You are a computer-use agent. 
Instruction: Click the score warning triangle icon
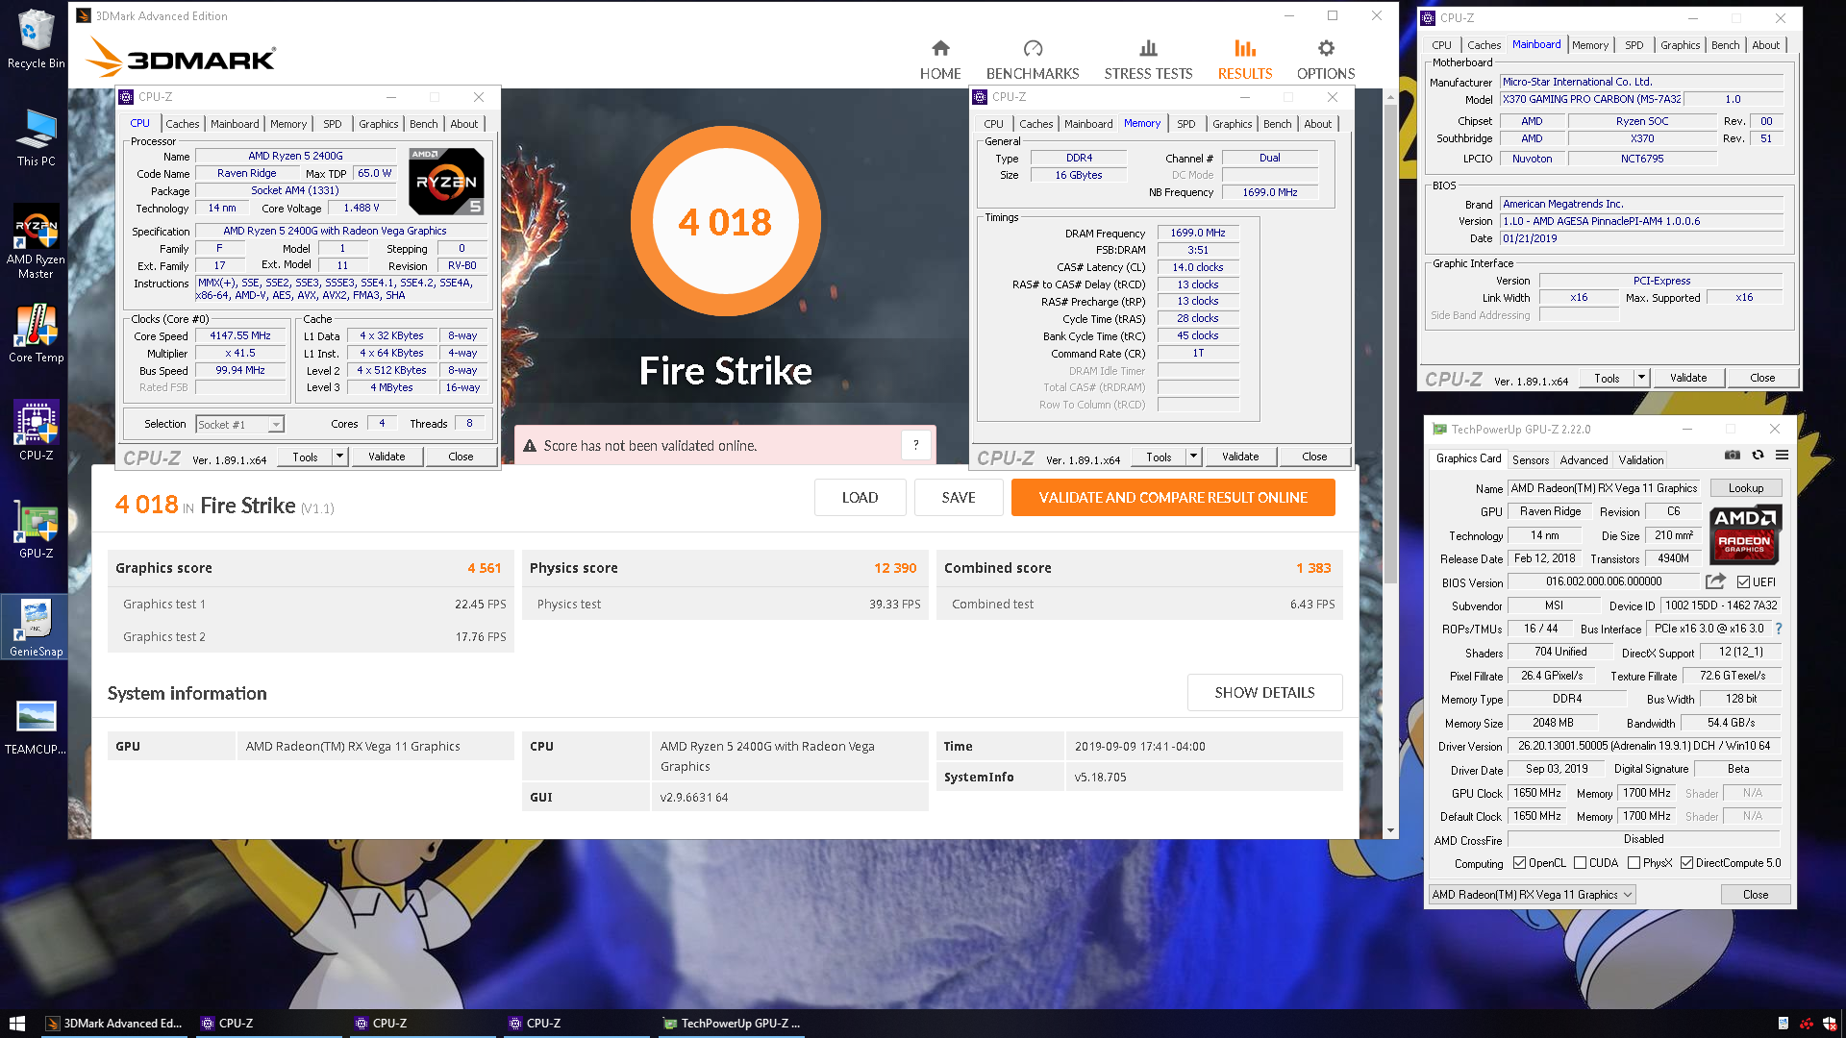pyautogui.click(x=530, y=446)
